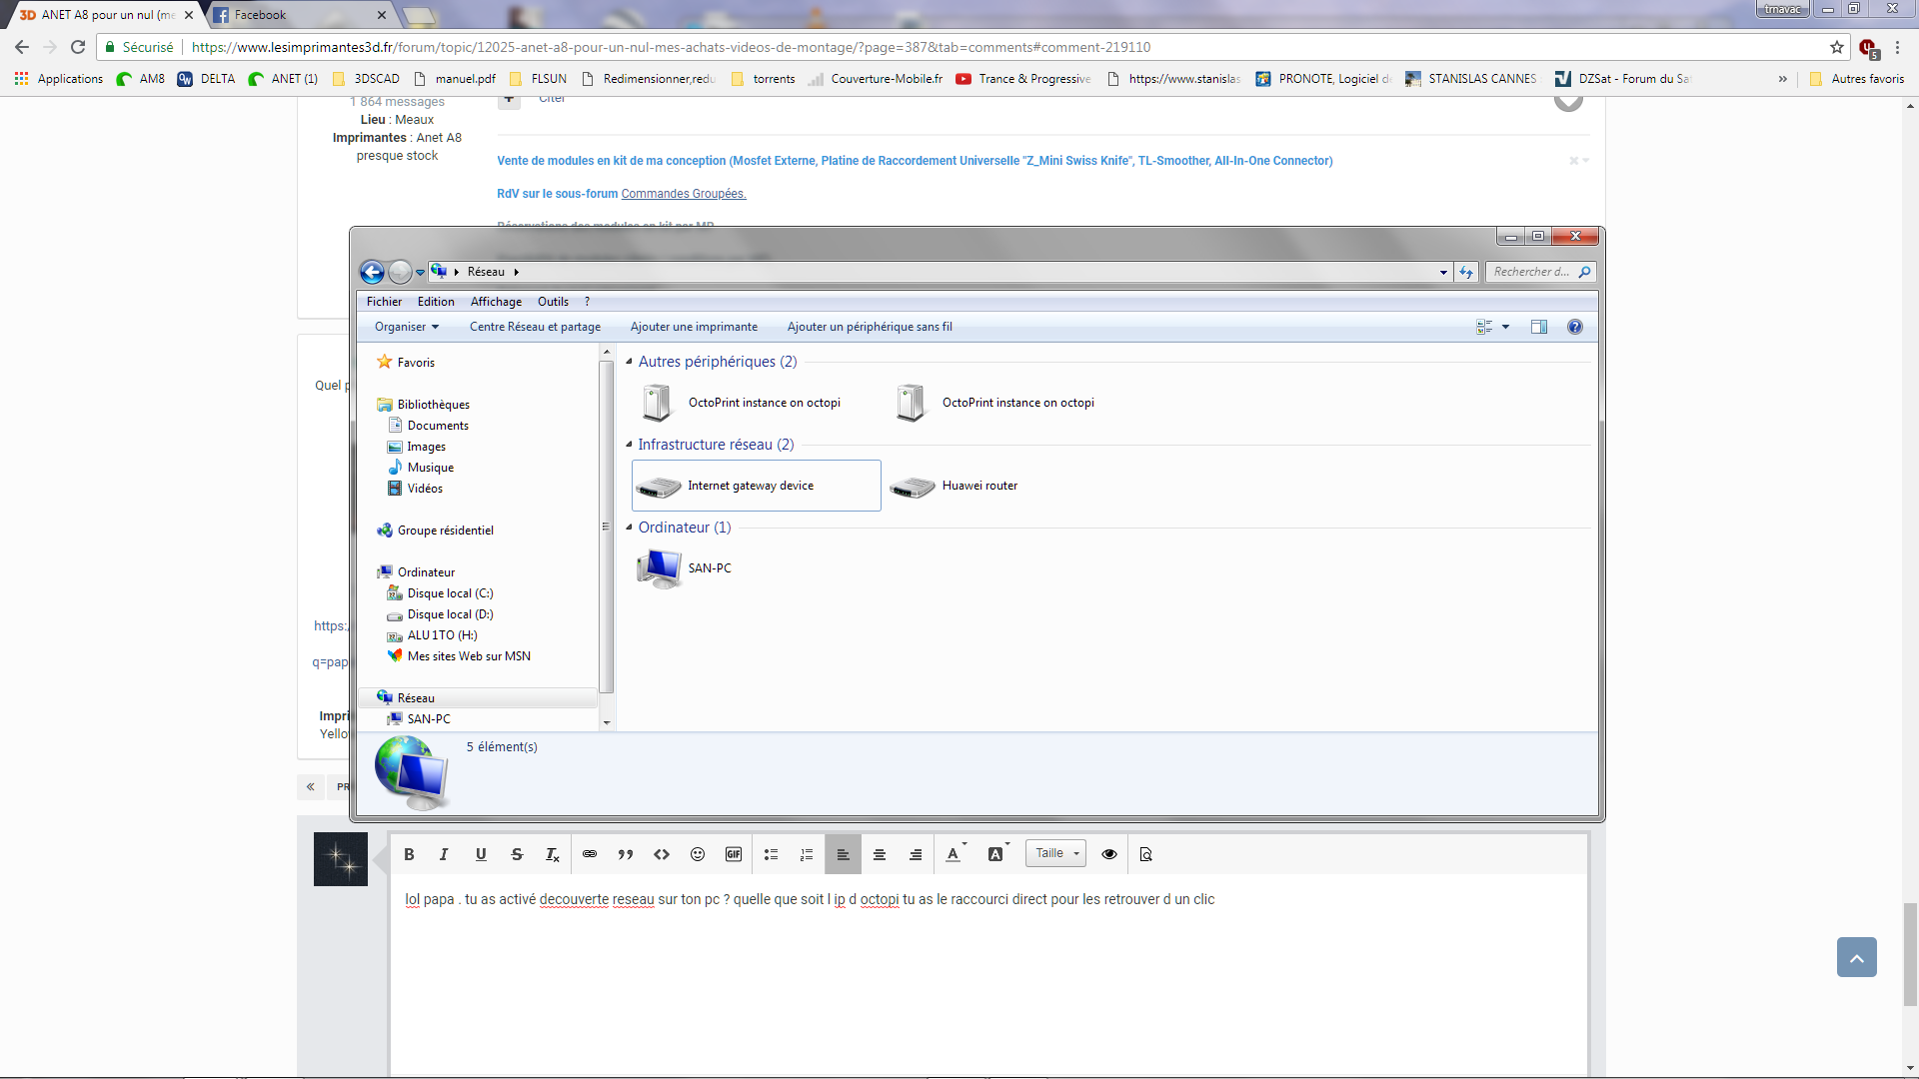
Task: Insert a quote block
Action: [626, 854]
